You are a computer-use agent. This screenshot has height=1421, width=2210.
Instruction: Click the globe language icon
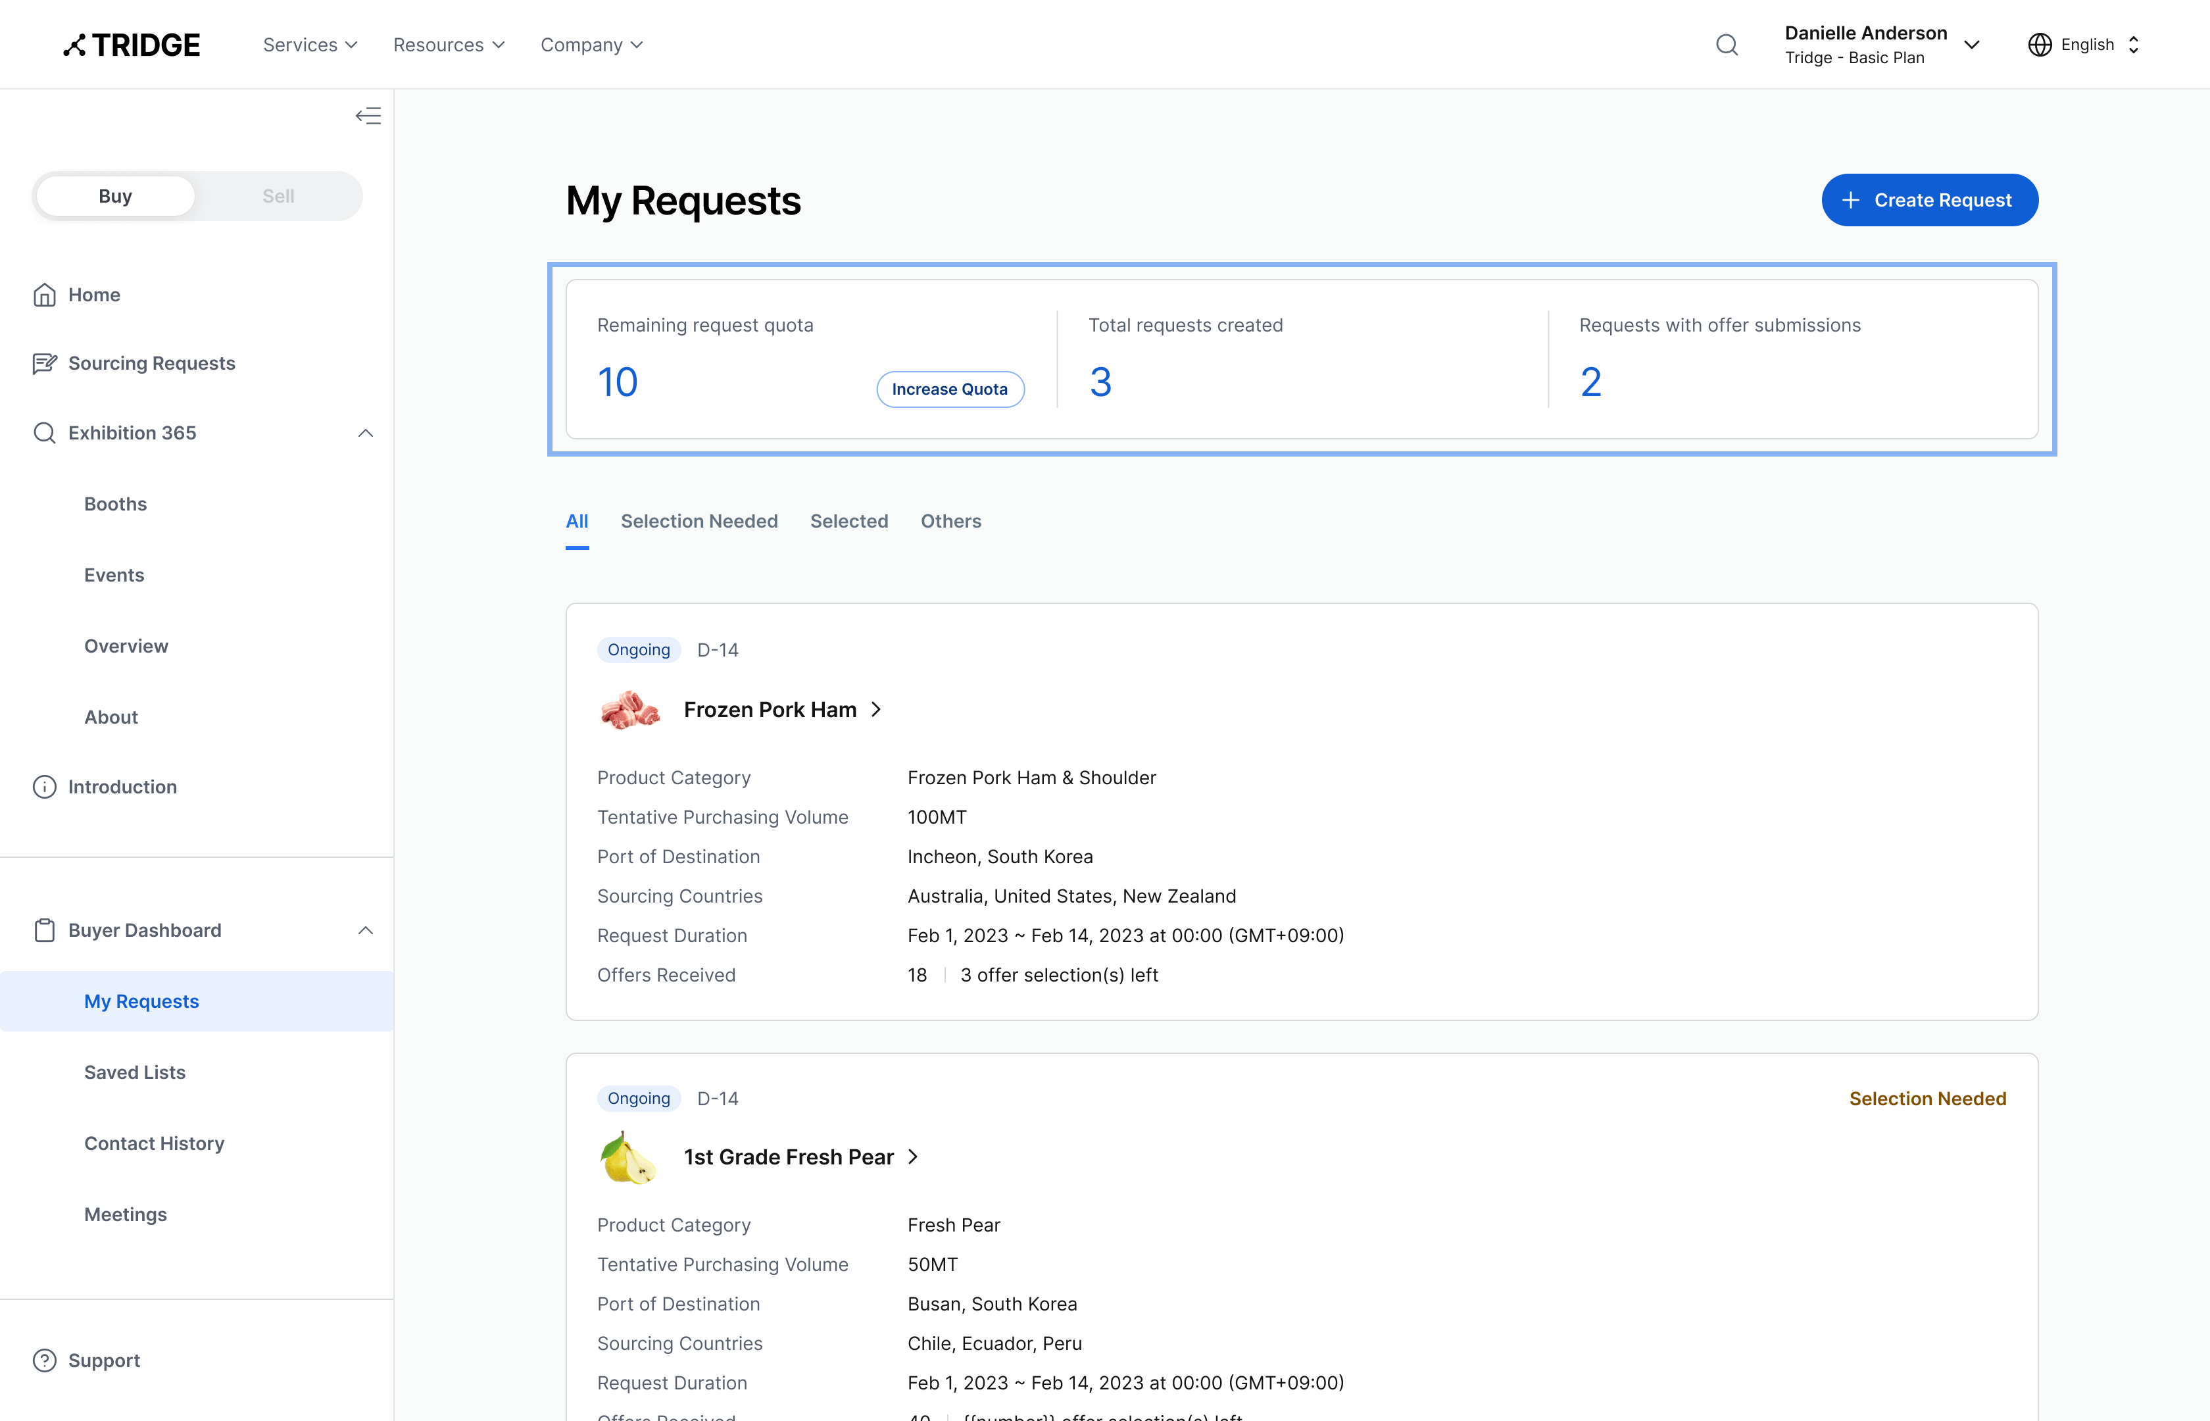2040,44
